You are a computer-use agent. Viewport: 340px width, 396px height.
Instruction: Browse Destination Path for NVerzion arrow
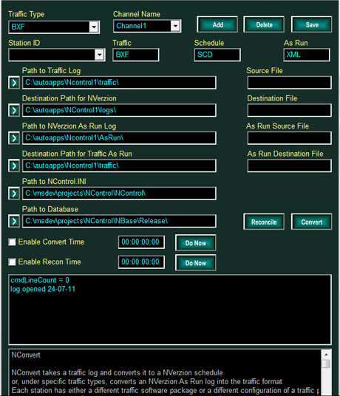tap(14, 110)
